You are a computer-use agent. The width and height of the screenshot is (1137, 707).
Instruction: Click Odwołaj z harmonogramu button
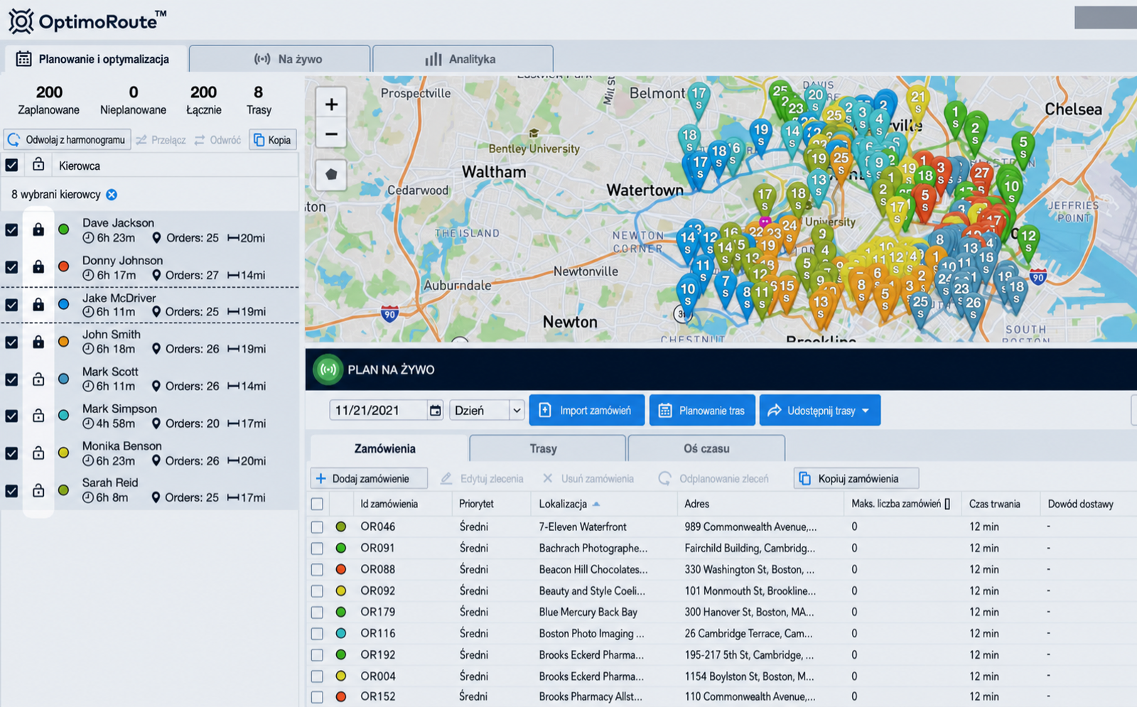[68, 140]
